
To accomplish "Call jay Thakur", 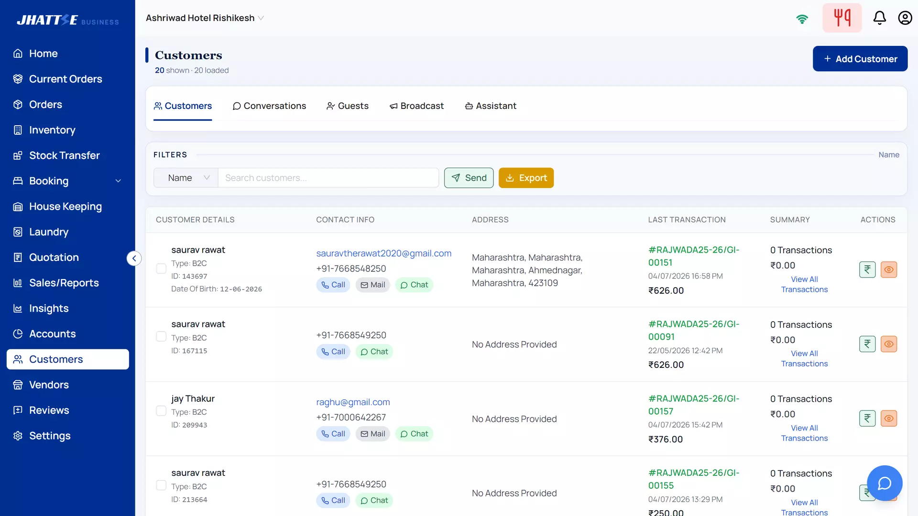I will point(333,434).
